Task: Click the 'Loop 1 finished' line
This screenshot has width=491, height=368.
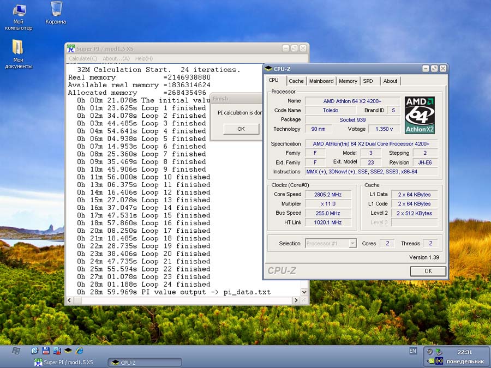Action: [141, 108]
